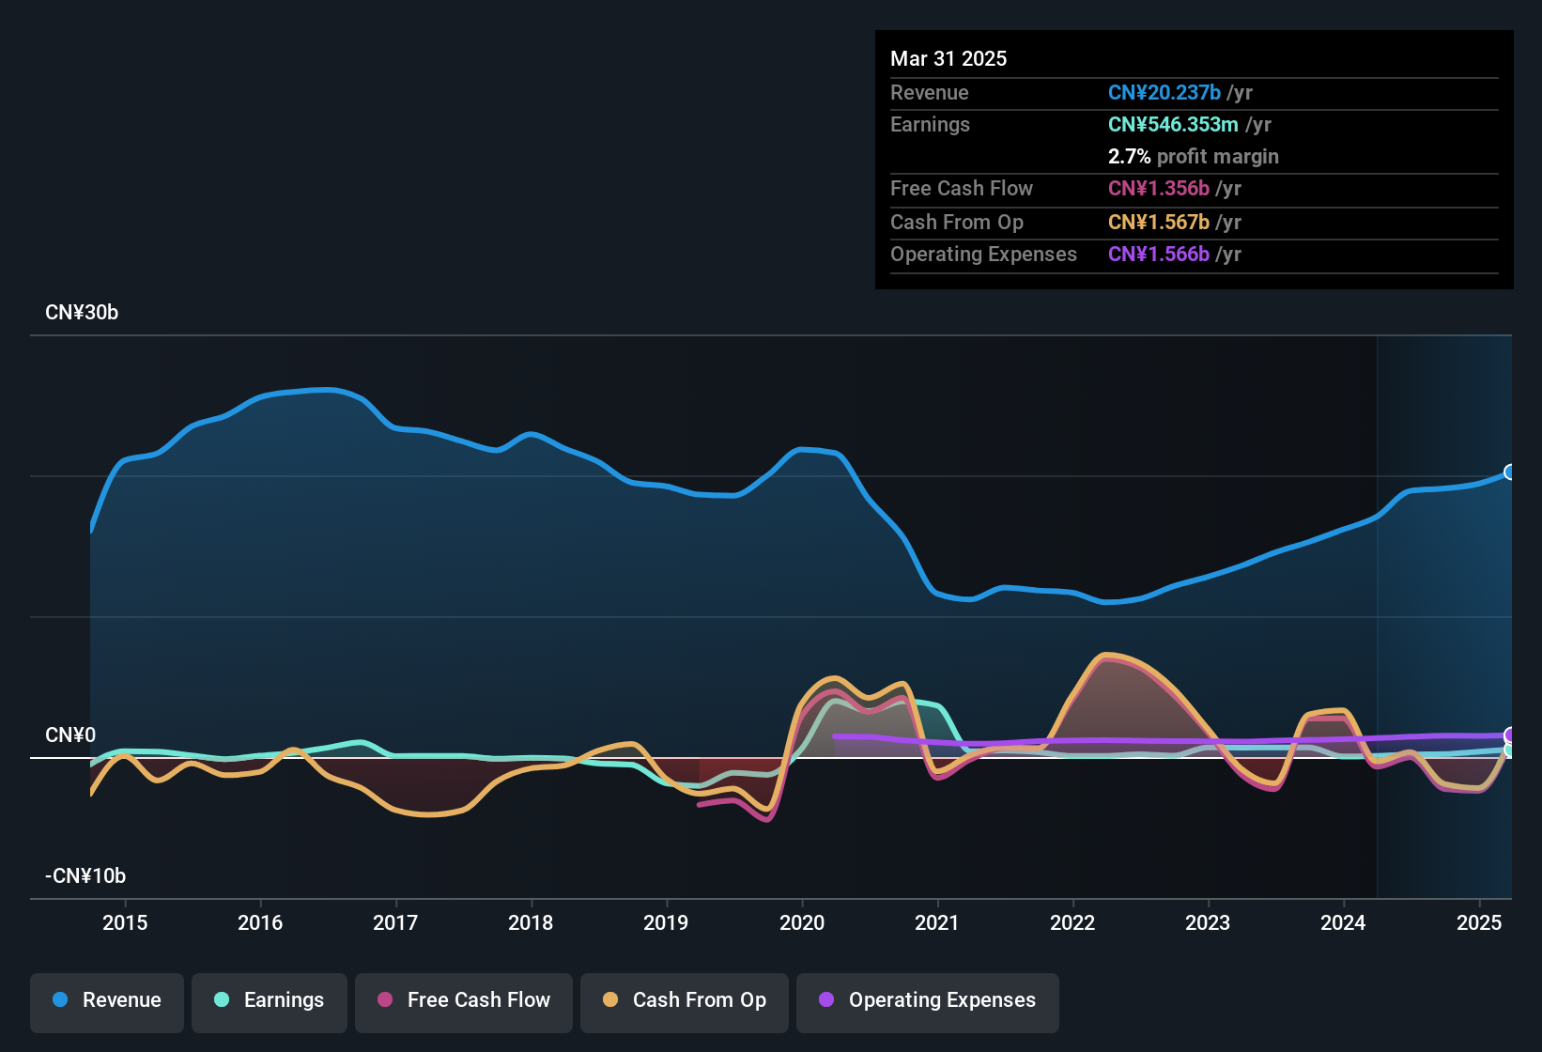1542x1052 pixels.
Task: Click the Mar 31 2025 tooltip date
Action: (948, 58)
